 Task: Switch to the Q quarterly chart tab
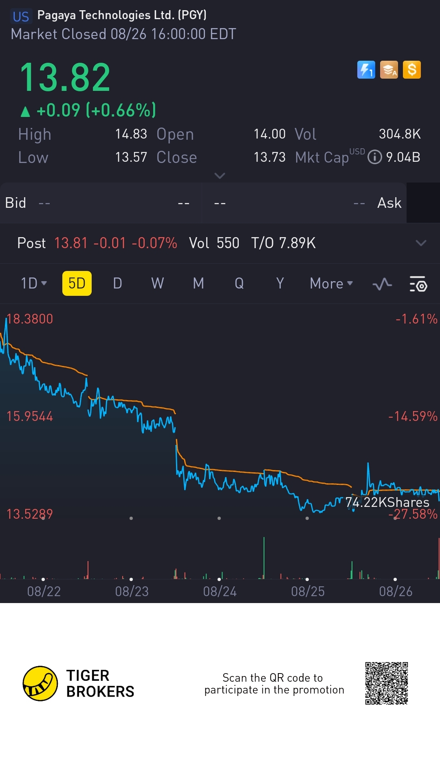(x=239, y=283)
